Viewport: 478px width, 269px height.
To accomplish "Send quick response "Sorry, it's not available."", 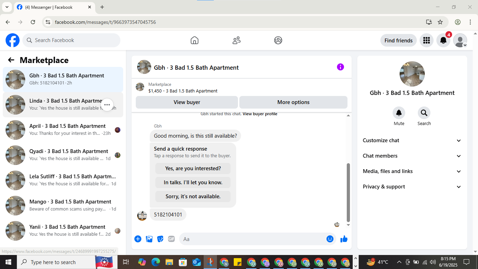I will pyautogui.click(x=193, y=196).
